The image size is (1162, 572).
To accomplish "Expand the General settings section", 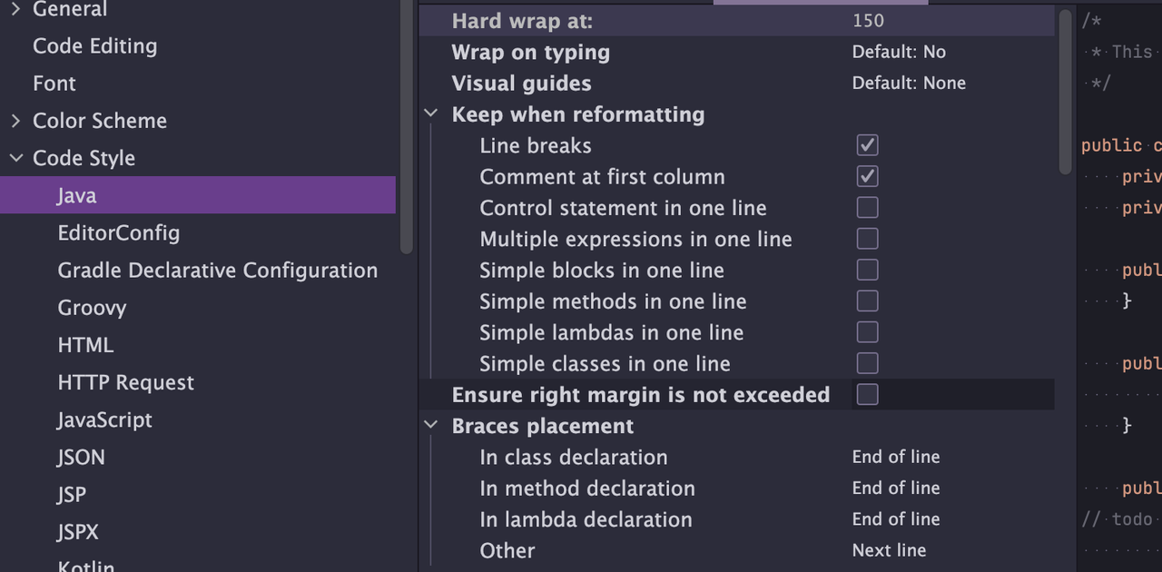I will [15, 9].
